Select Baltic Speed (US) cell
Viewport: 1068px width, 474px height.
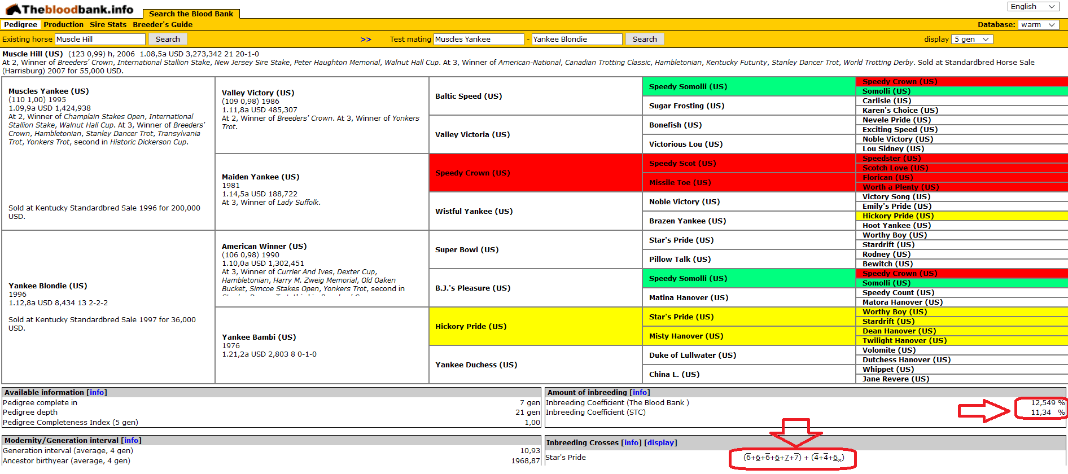point(536,96)
